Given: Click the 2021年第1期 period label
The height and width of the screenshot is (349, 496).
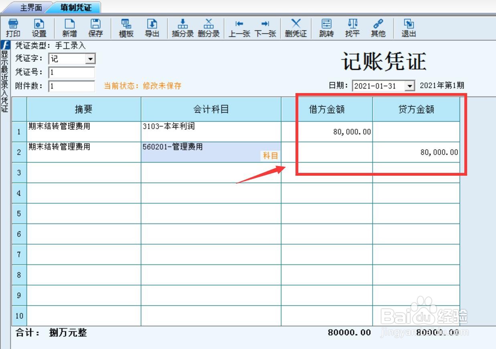Looking at the screenshot, I should (x=442, y=85).
